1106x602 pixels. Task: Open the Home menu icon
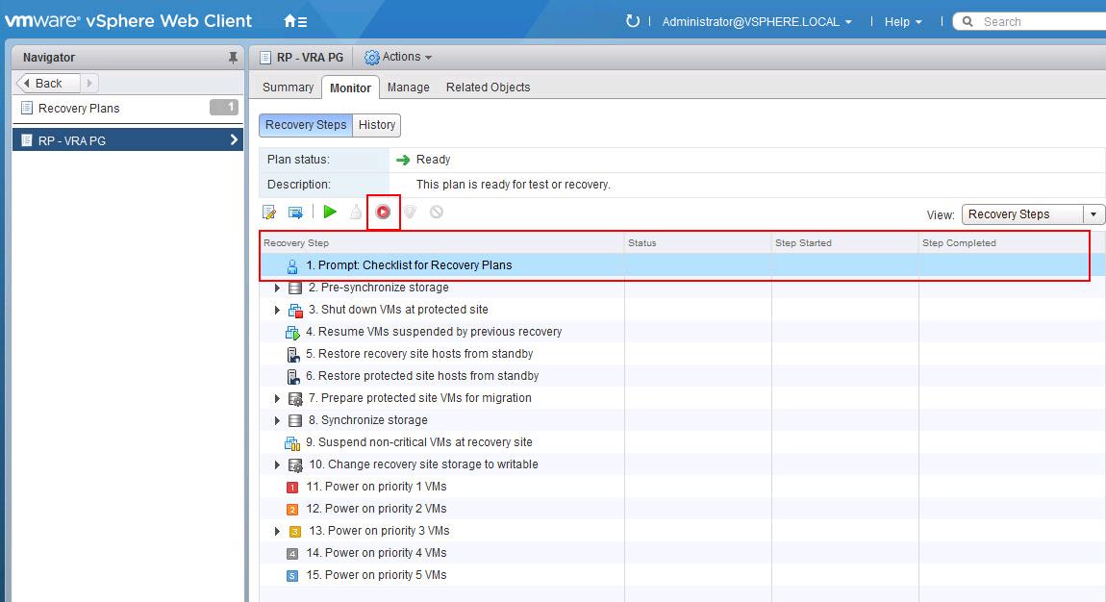295,21
